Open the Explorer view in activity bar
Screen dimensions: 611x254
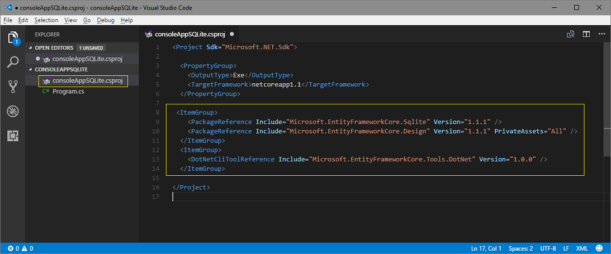13,38
